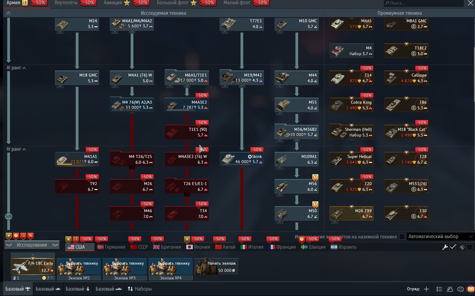This screenshot has width=475, height=296.
Task: Enable helicopter research on ground vehicles checkbox
Action: pos(402,237)
